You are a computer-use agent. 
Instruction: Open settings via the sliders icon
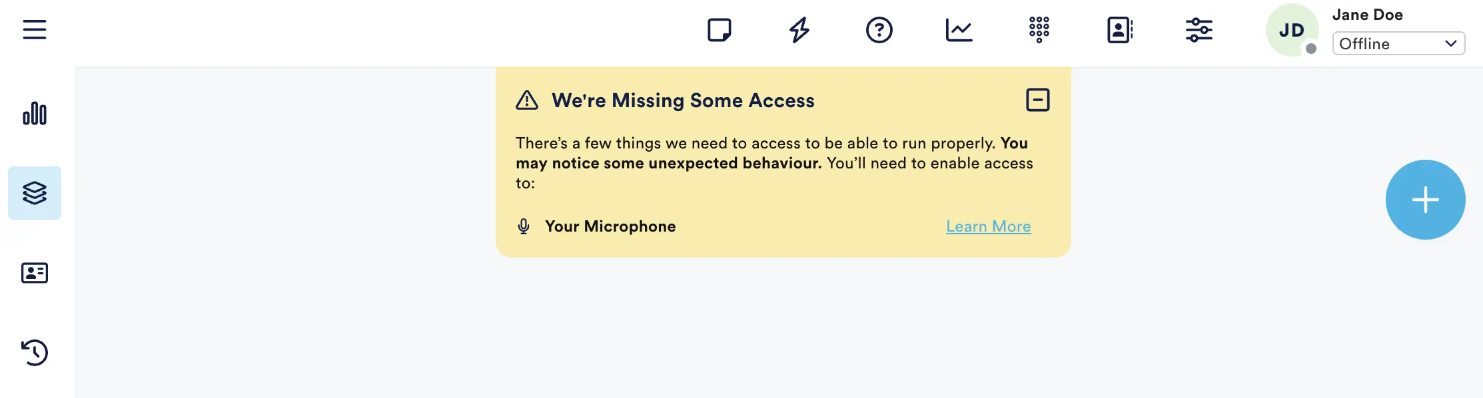pyautogui.click(x=1199, y=30)
